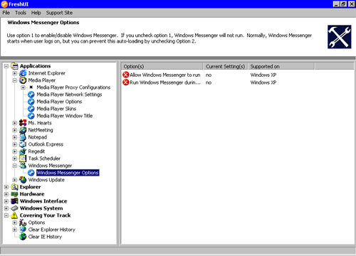
Task: Select the Clear IE History item
Action: pyautogui.click(x=45, y=237)
